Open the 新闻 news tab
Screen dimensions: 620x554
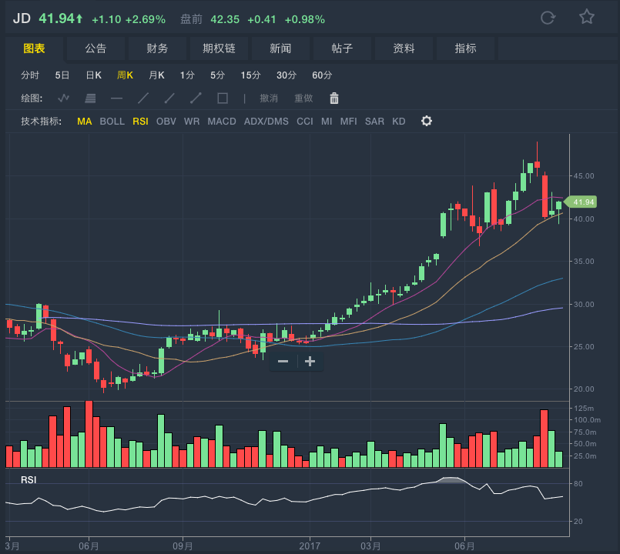[x=280, y=48]
